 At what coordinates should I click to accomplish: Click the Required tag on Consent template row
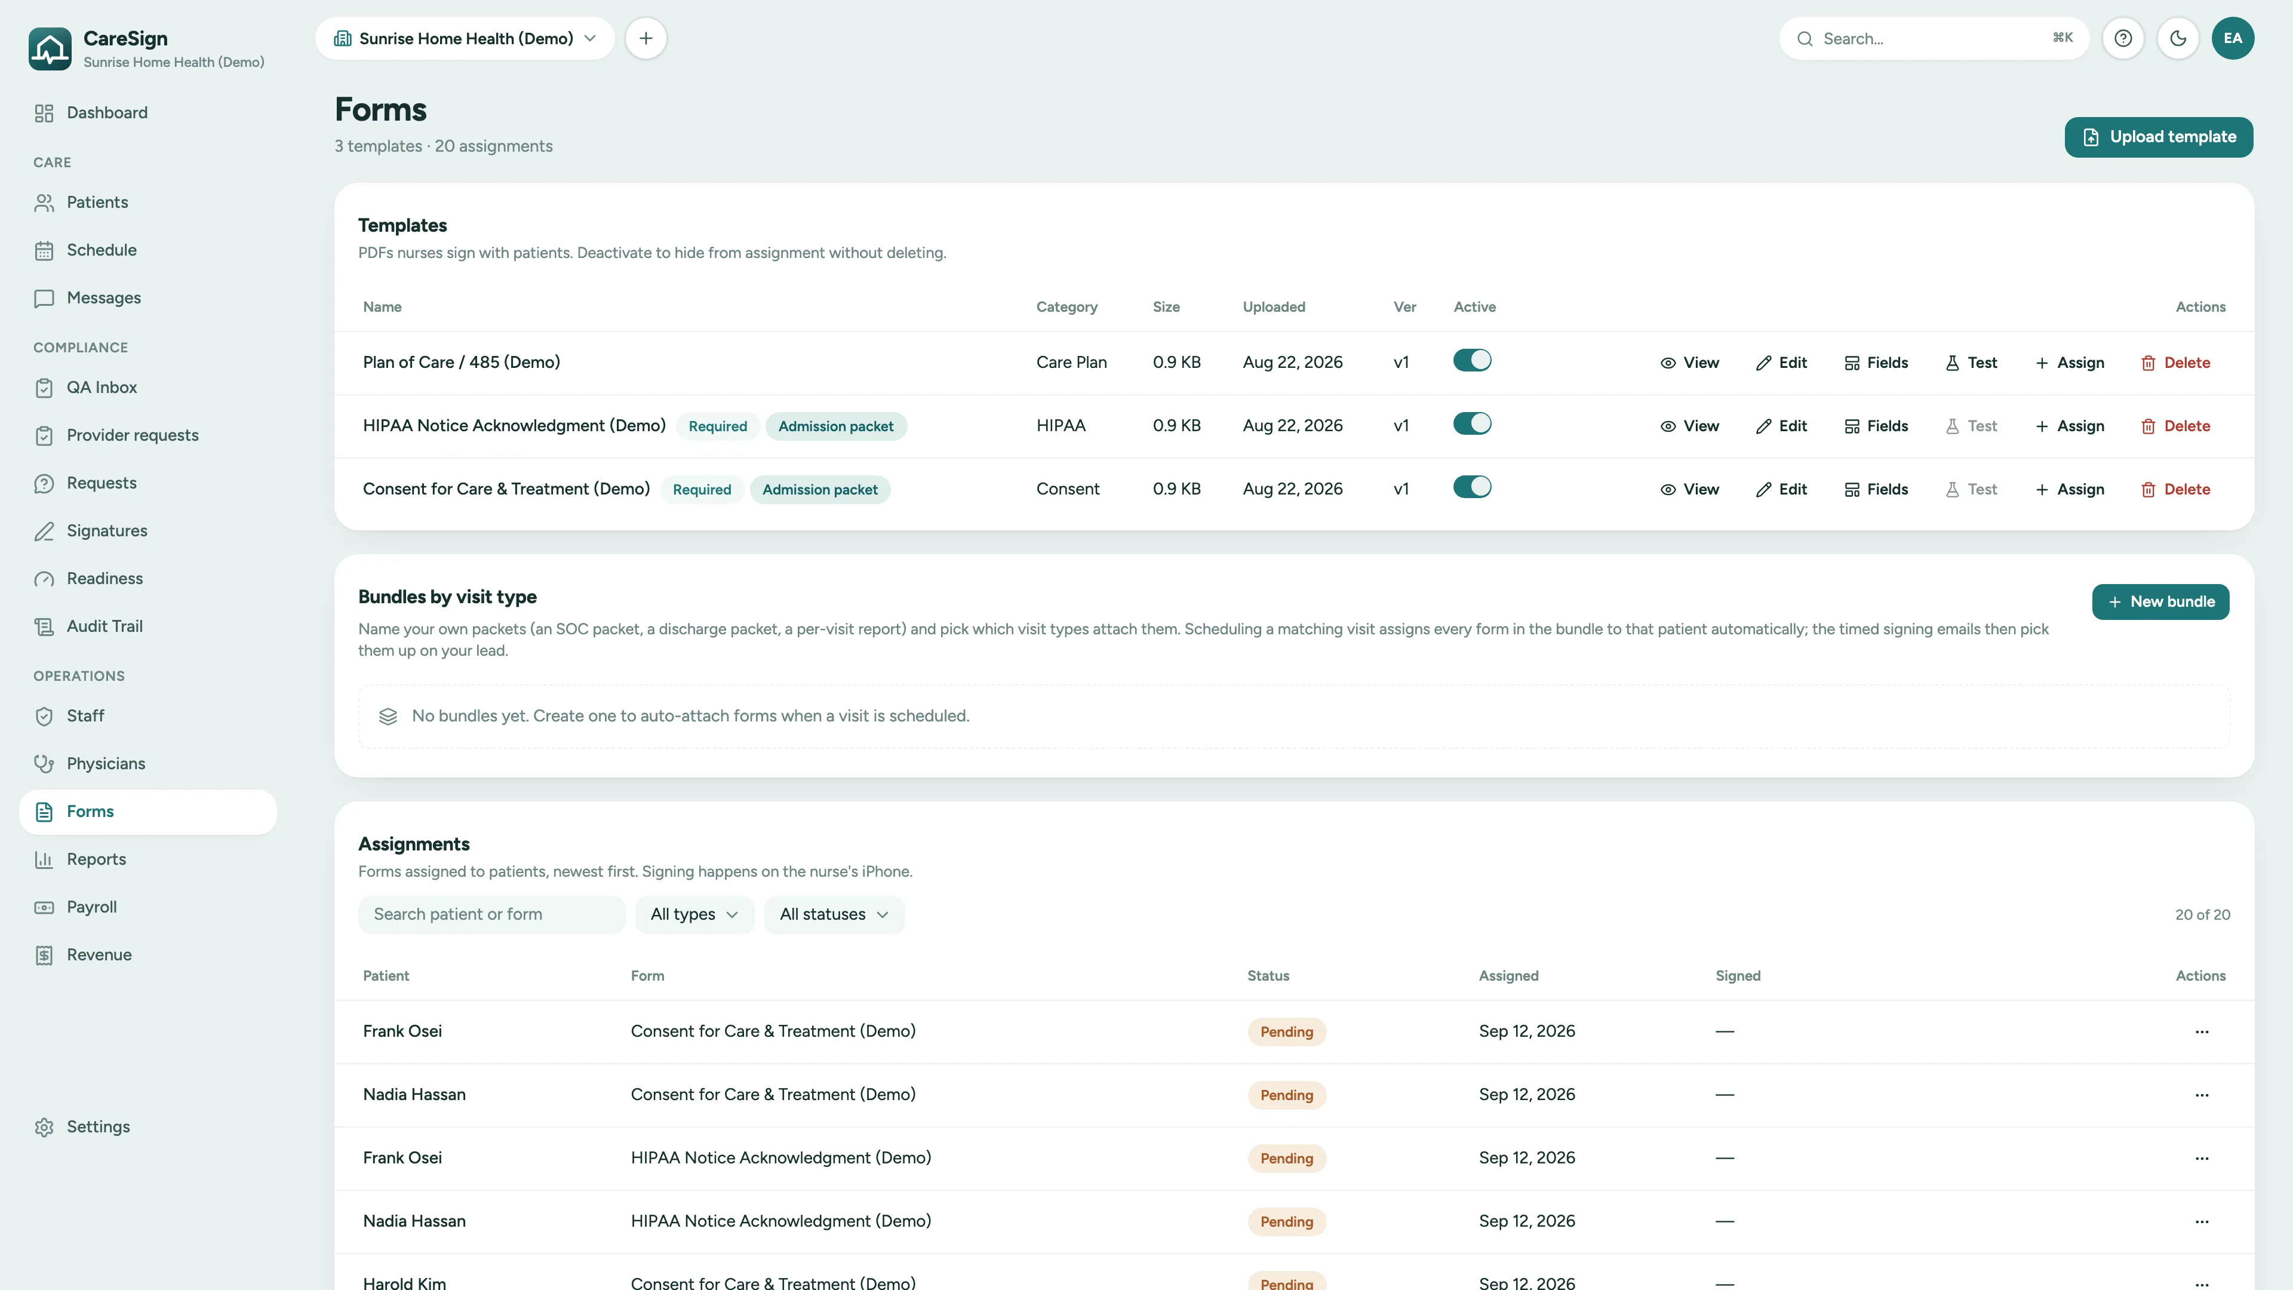pyautogui.click(x=702, y=489)
